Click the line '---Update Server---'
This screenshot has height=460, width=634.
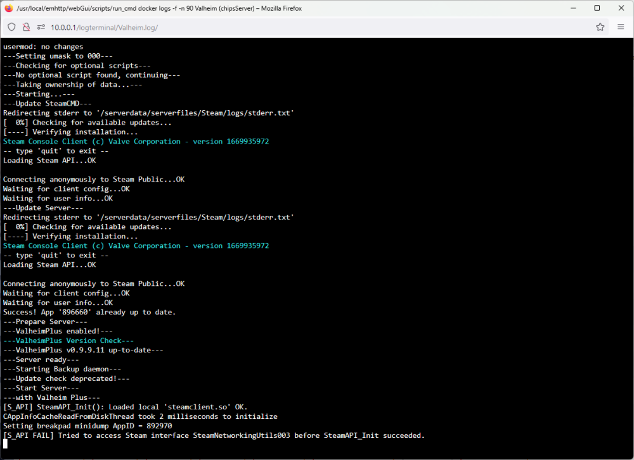click(43, 208)
